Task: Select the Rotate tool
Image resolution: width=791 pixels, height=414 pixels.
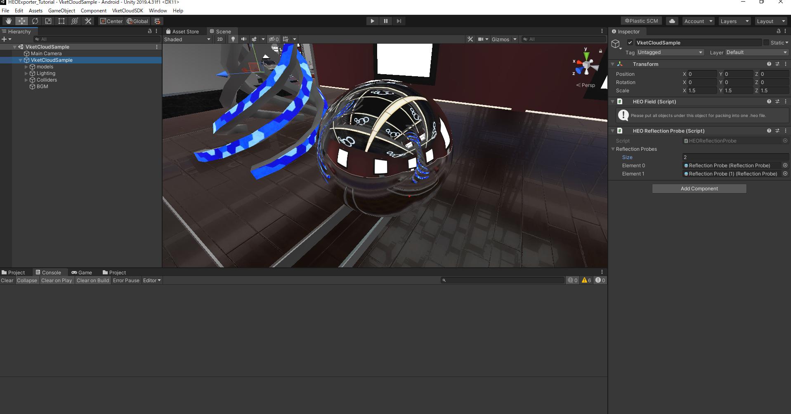Action: (x=35, y=21)
